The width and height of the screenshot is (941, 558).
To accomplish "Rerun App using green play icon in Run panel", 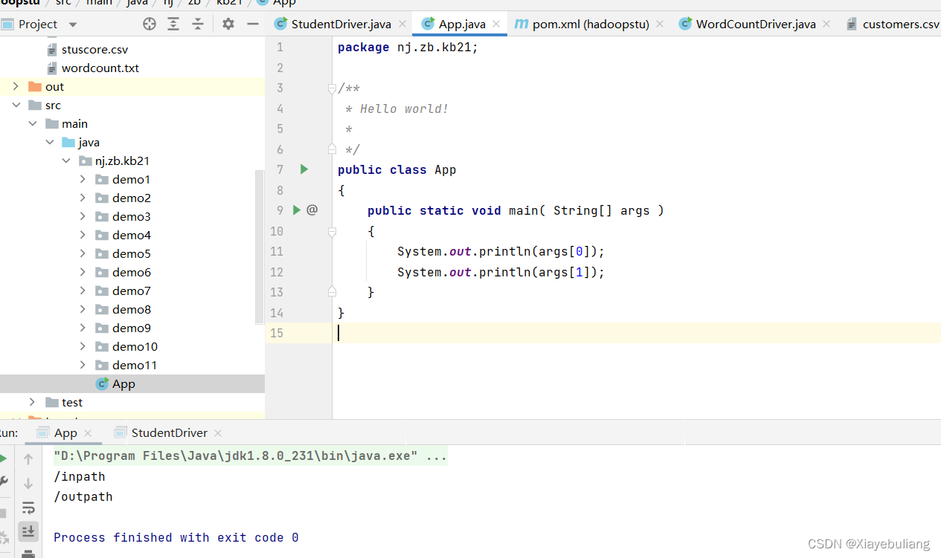I will (4, 458).
